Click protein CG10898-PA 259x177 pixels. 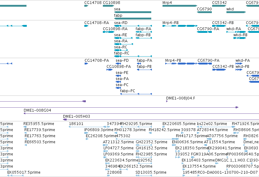110,70
